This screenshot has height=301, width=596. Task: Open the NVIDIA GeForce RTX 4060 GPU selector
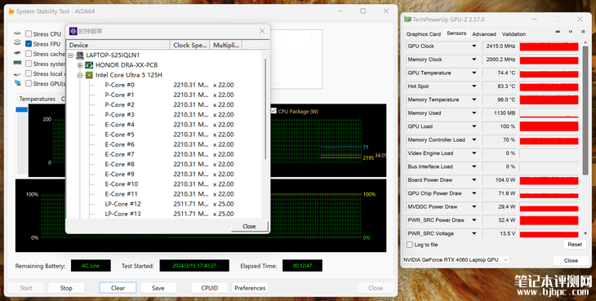click(x=456, y=260)
